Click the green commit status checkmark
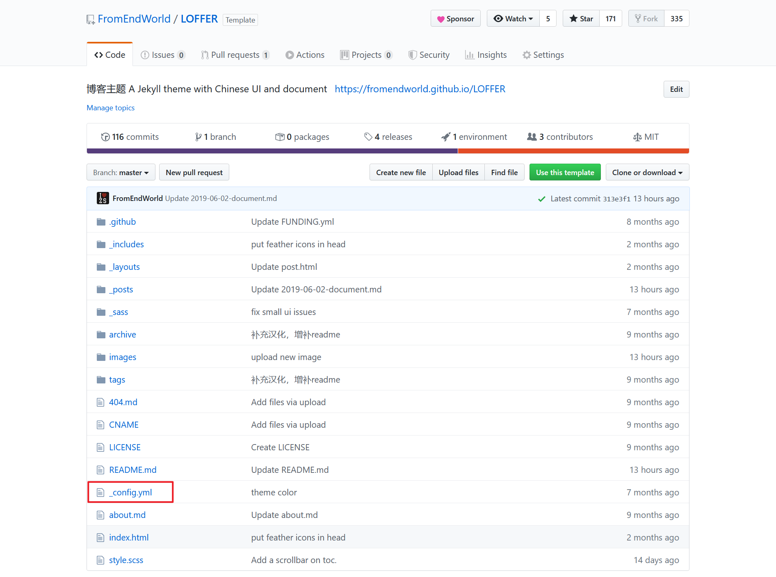776x577 pixels. (541, 199)
